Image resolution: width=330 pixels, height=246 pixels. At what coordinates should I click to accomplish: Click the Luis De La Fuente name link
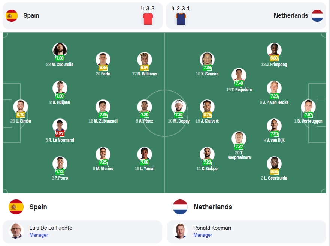click(x=51, y=228)
